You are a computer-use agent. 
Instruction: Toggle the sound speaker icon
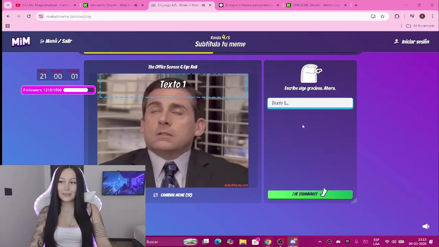coord(426,226)
